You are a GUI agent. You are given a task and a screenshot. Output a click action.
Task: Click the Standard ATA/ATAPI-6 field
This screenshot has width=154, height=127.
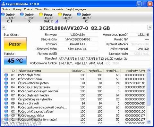104,59
